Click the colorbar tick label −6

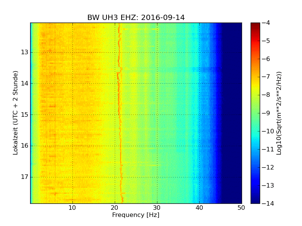pyautogui.click(x=266, y=59)
